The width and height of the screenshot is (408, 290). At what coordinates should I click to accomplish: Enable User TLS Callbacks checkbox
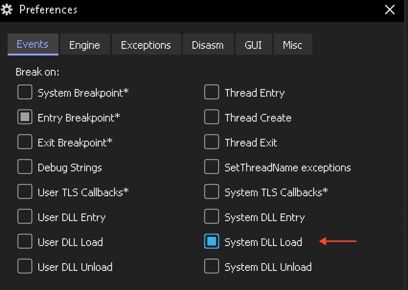[x=25, y=192]
